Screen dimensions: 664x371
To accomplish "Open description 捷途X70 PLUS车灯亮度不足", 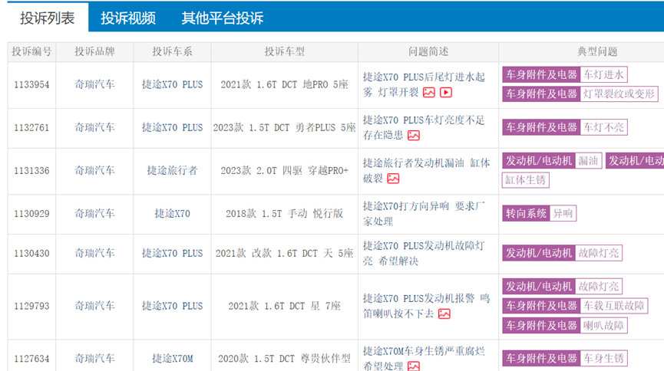I will coord(424,128).
